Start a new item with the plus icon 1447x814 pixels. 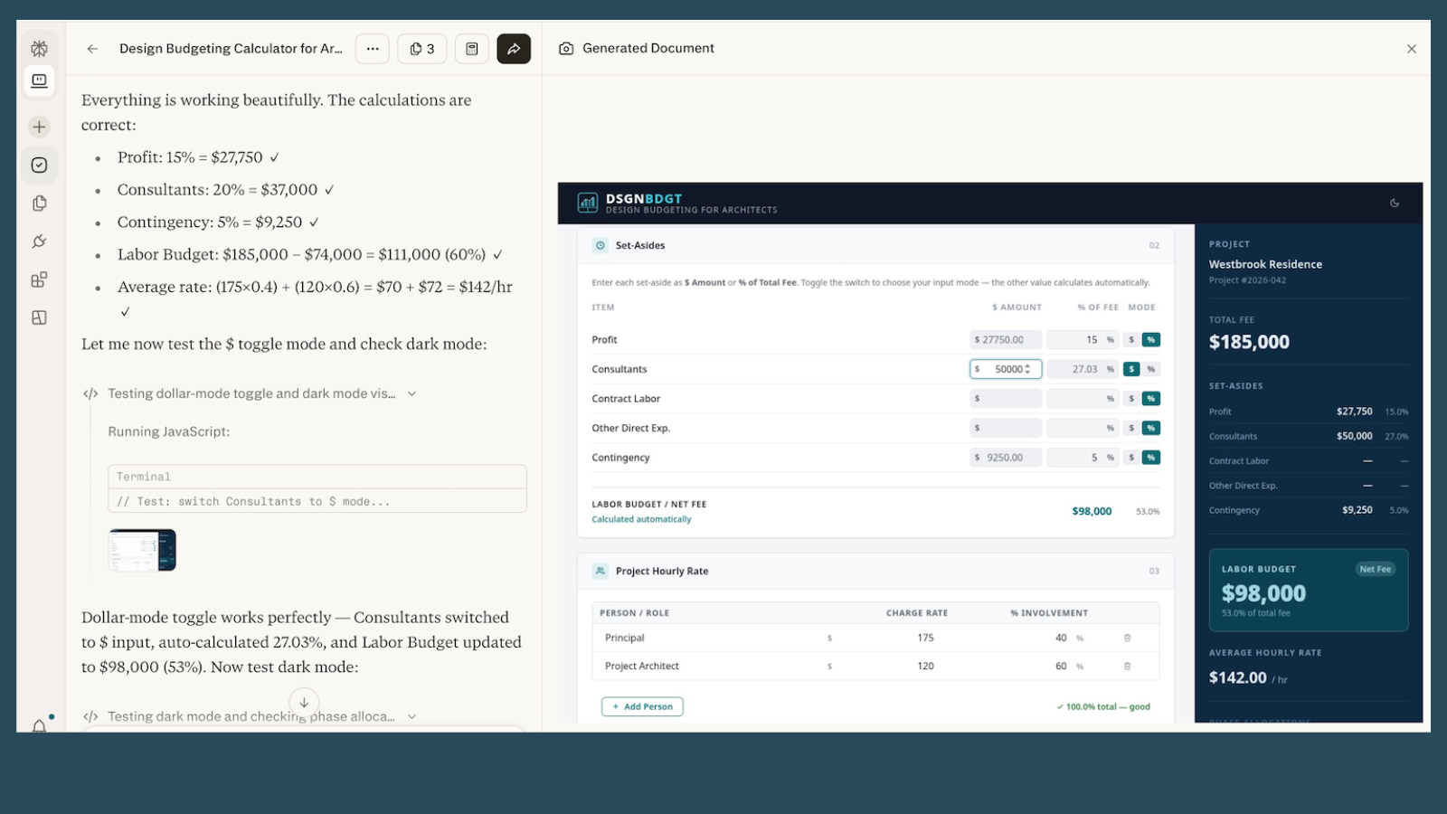pos(39,127)
